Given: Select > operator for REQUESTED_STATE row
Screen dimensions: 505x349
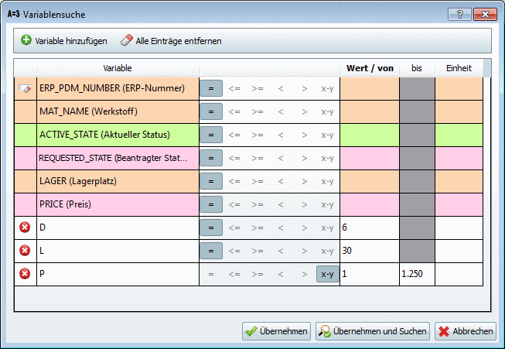Looking at the screenshot, I should [x=305, y=158].
